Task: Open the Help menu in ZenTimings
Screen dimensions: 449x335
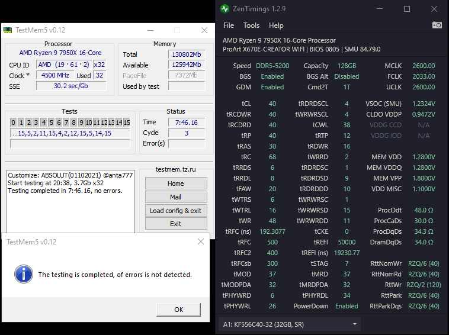Action: (276, 25)
